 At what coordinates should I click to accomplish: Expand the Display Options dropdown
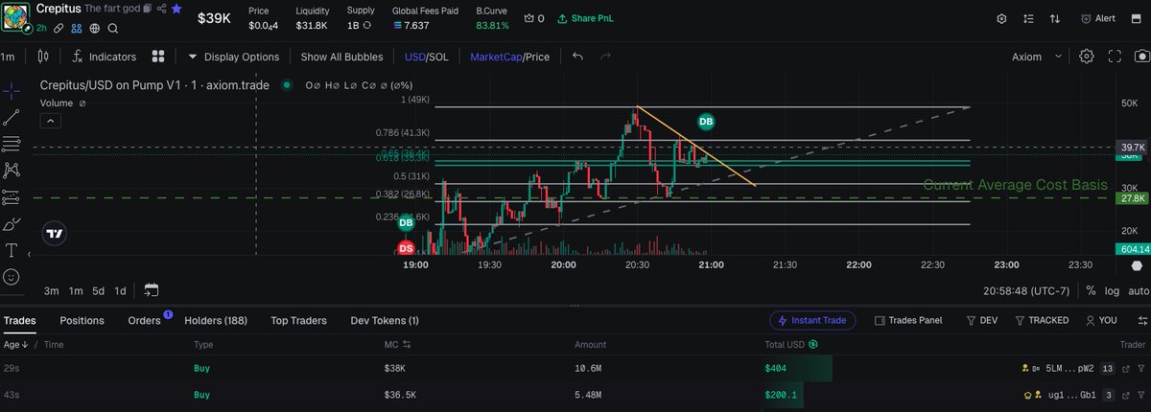[x=233, y=57]
